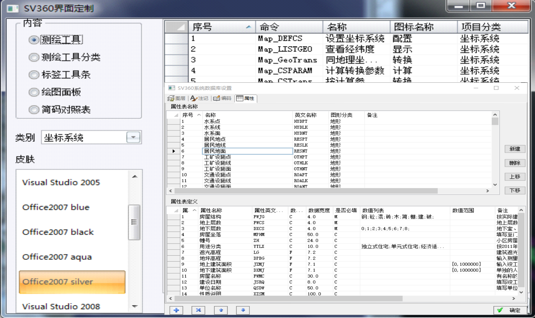535x318 pixels.
Task: Sort by the 序号 column header arrow
Action: (248, 27)
